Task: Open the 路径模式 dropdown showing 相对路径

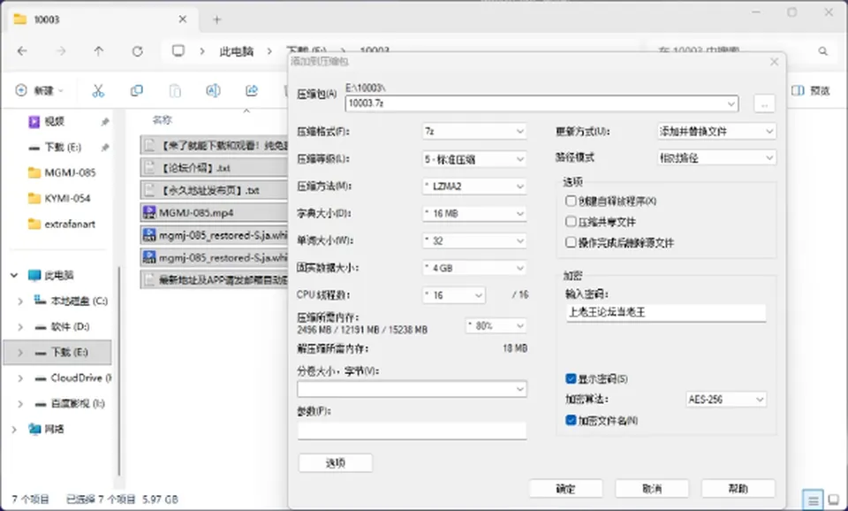Action: point(716,157)
